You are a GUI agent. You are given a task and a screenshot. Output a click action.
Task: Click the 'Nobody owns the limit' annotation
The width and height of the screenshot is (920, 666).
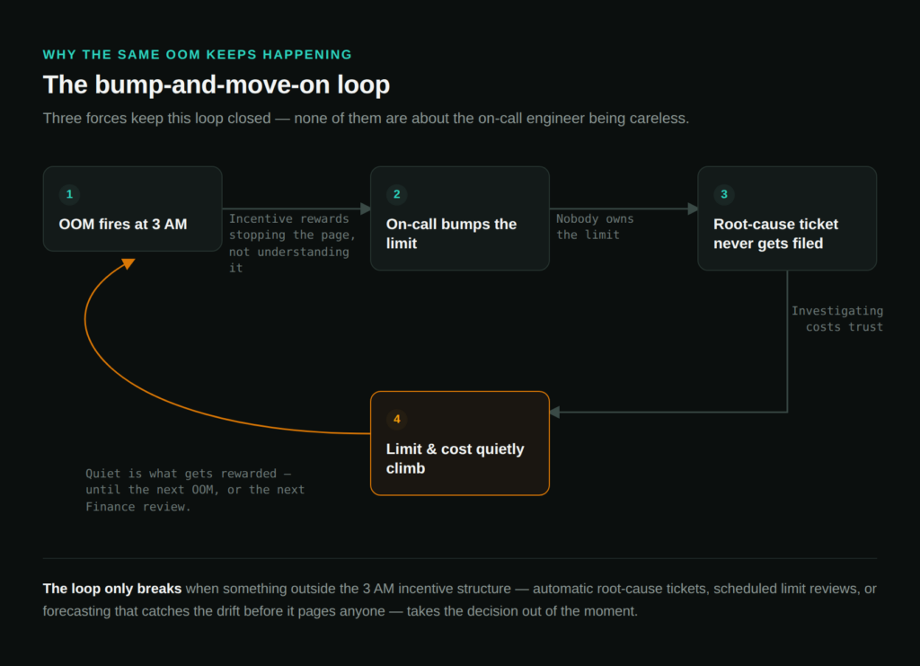click(595, 226)
